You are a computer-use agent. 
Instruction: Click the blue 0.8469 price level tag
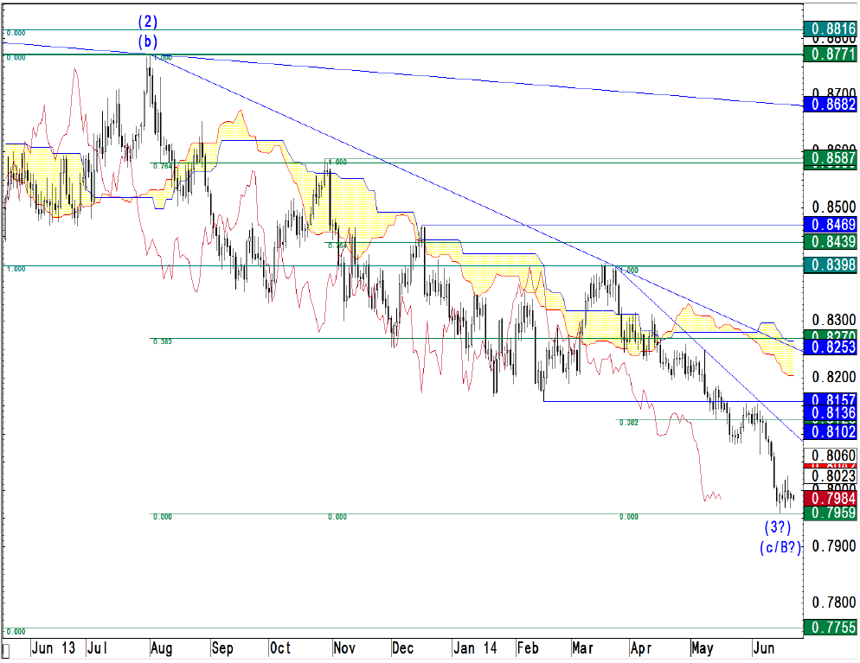point(830,225)
